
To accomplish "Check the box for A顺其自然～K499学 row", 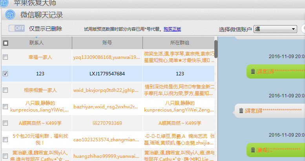I will 5,123.
